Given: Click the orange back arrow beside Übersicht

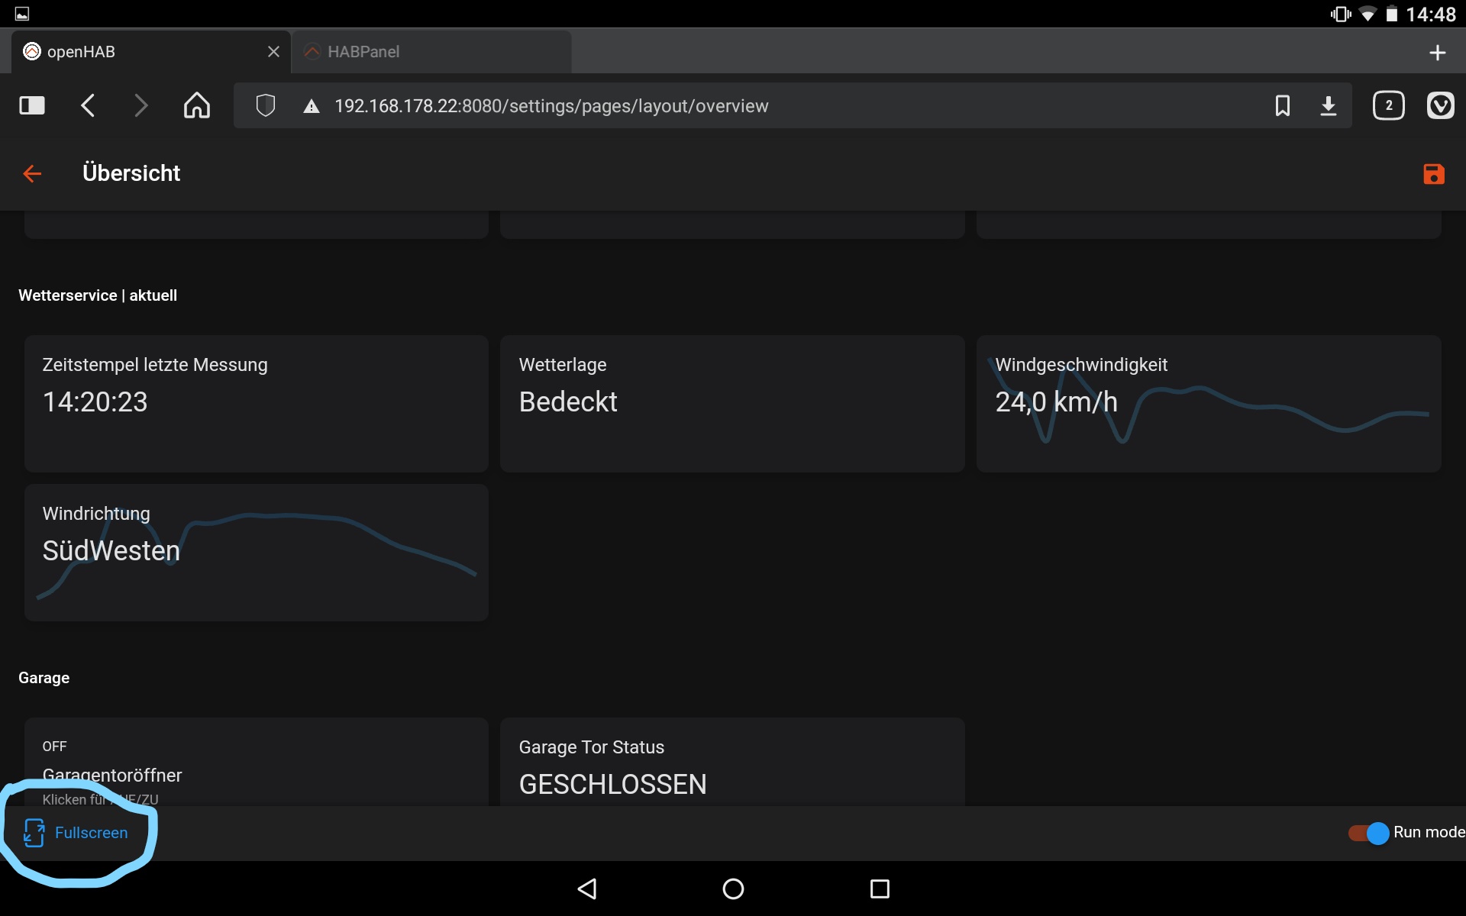Looking at the screenshot, I should (x=32, y=174).
